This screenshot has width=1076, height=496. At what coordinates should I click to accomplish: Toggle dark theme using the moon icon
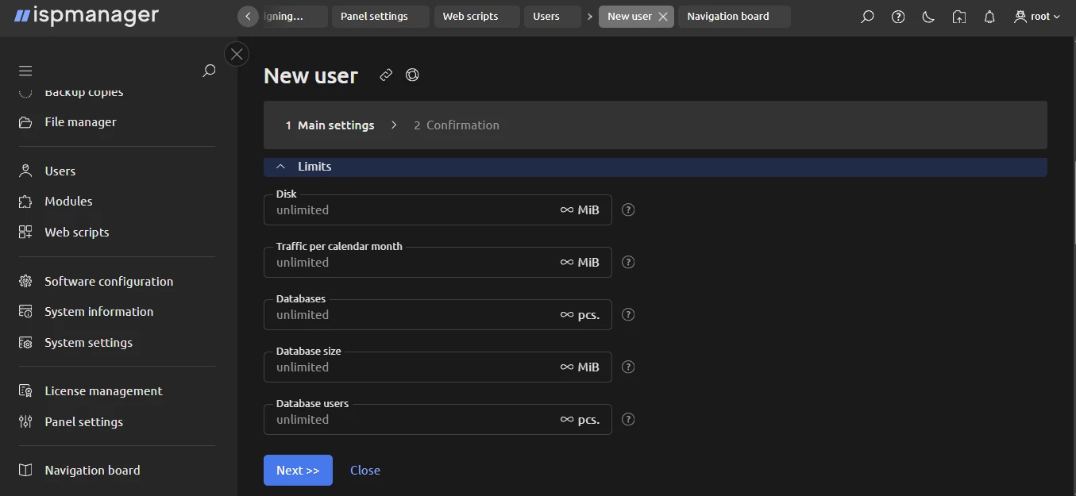(928, 16)
